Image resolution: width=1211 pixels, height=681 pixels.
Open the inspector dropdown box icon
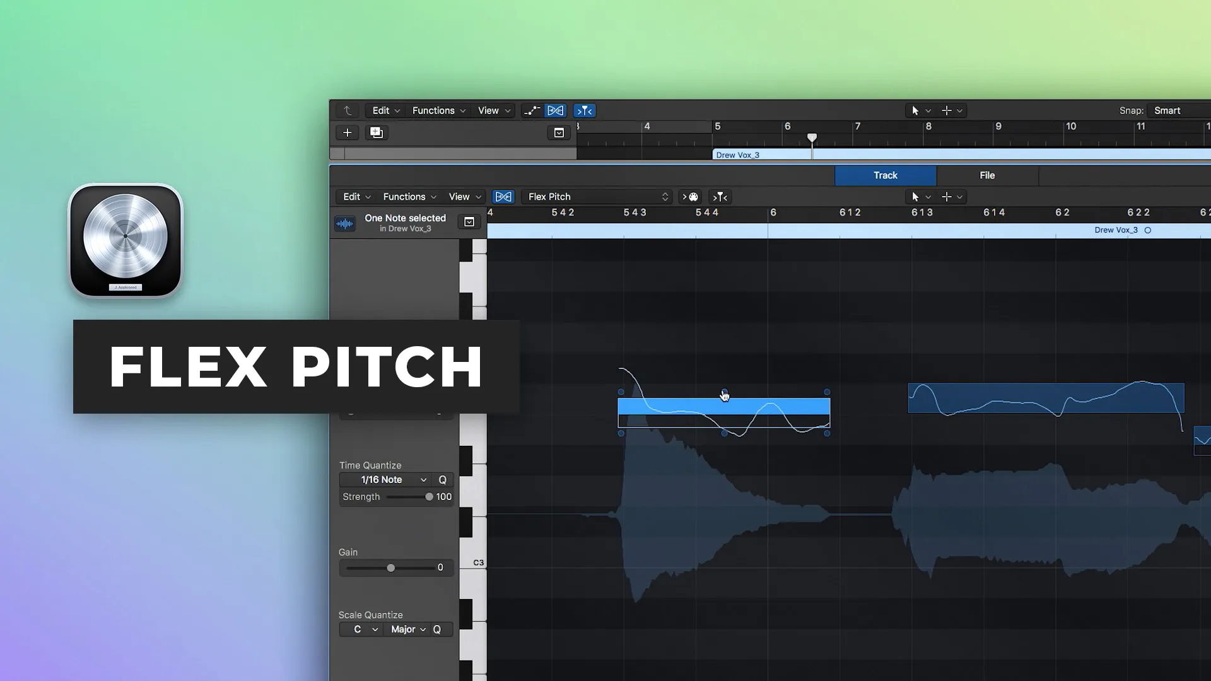tap(469, 222)
